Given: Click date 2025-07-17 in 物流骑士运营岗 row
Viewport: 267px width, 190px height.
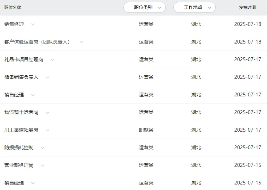Looking at the screenshot, I should (x=248, y=113).
